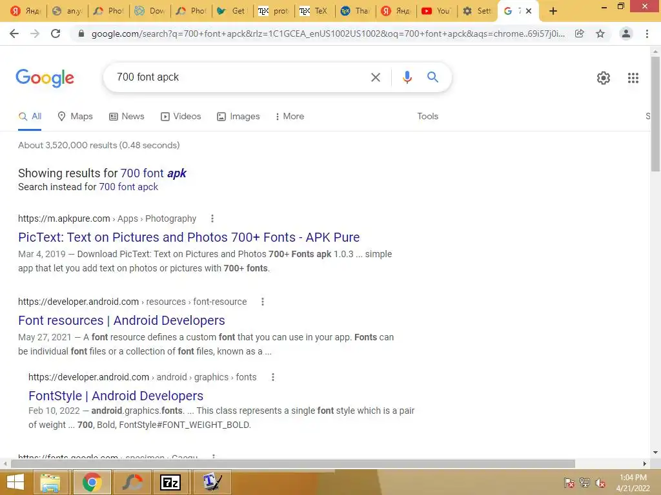Open options for the apkpure.com result

212,218
